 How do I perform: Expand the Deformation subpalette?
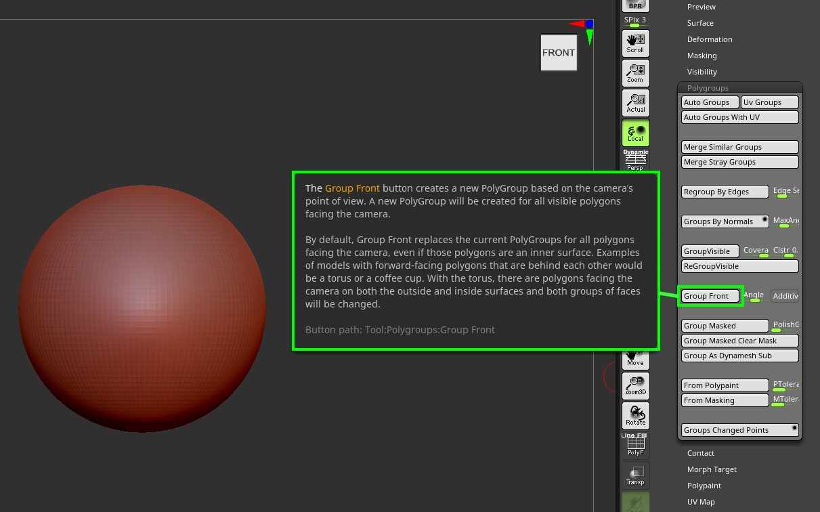pyautogui.click(x=710, y=39)
